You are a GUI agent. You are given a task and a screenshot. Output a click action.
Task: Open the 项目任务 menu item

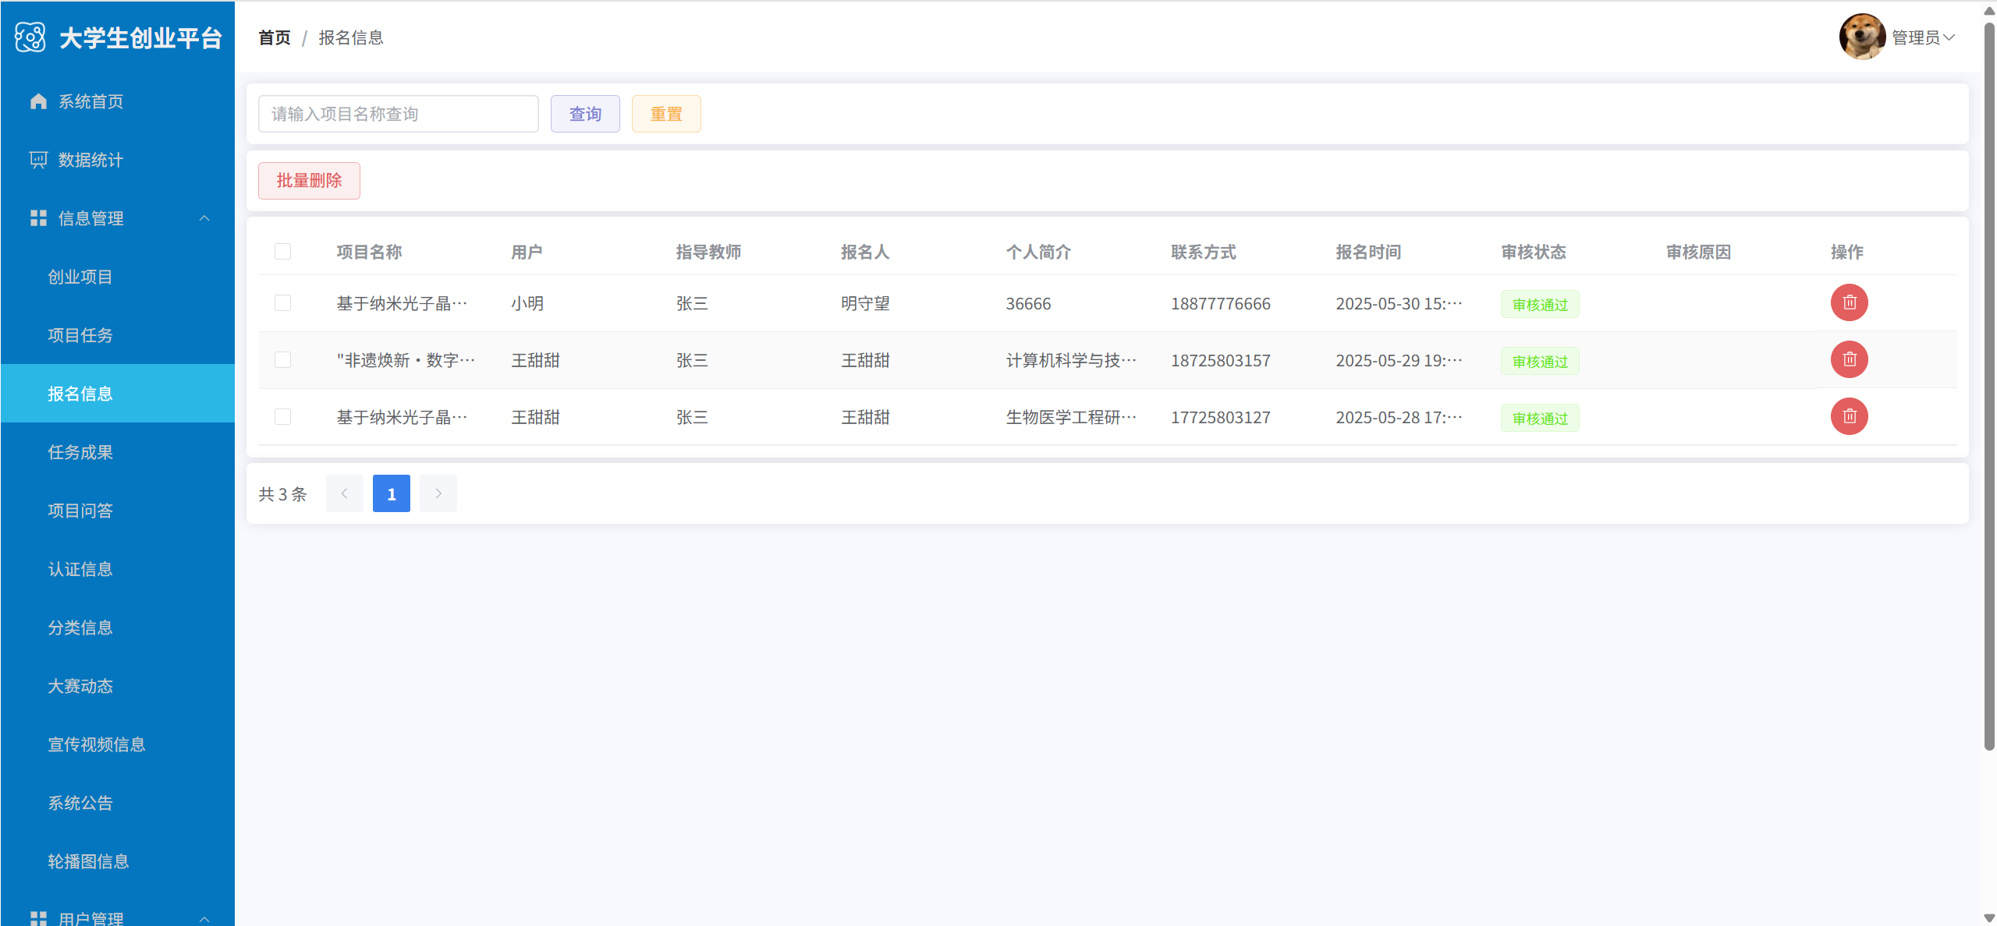[80, 335]
